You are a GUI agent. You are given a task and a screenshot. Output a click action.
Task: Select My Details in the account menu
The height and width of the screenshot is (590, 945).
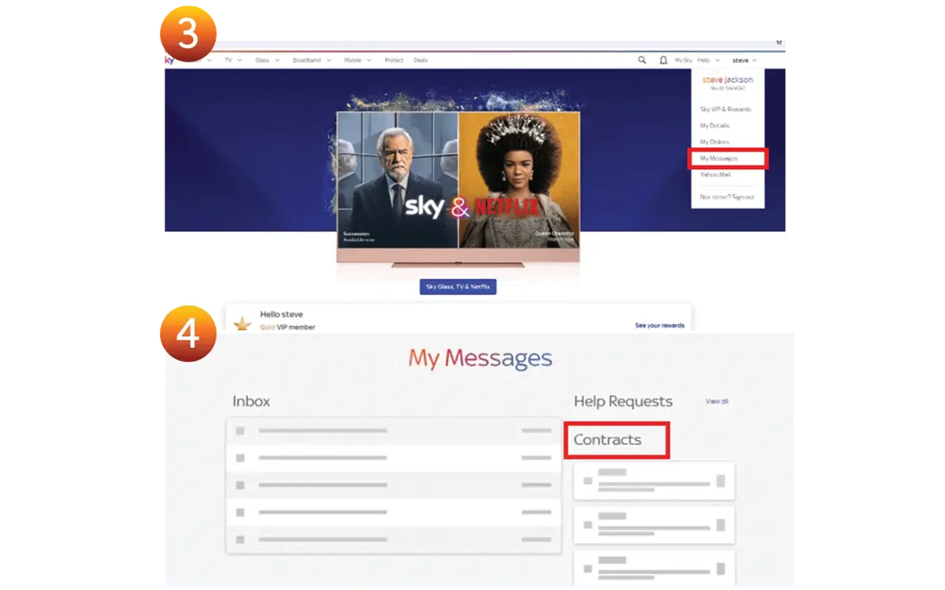coord(714,126)
